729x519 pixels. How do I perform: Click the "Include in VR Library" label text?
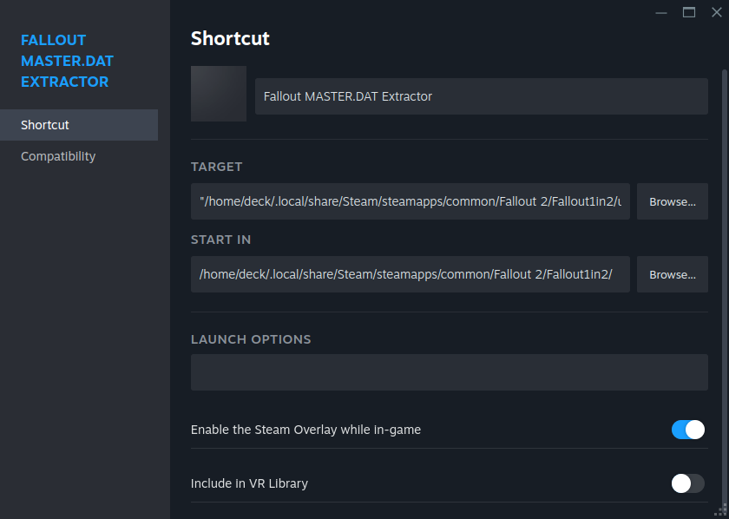click(x=249, y=483)
